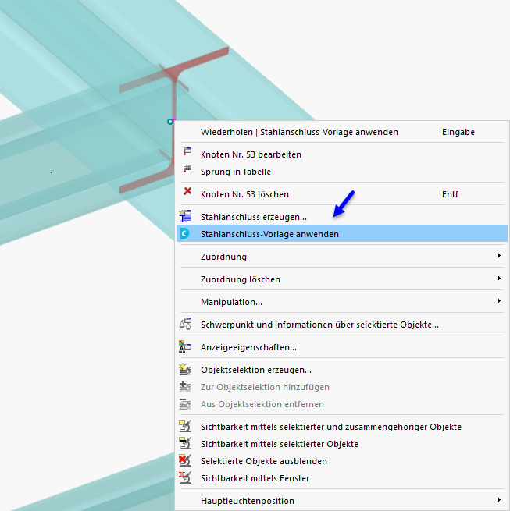Click the Sichtbarkeit mittels Fenster icon
Viewport: 510px width, 511px height.
[x=185, y=477]
